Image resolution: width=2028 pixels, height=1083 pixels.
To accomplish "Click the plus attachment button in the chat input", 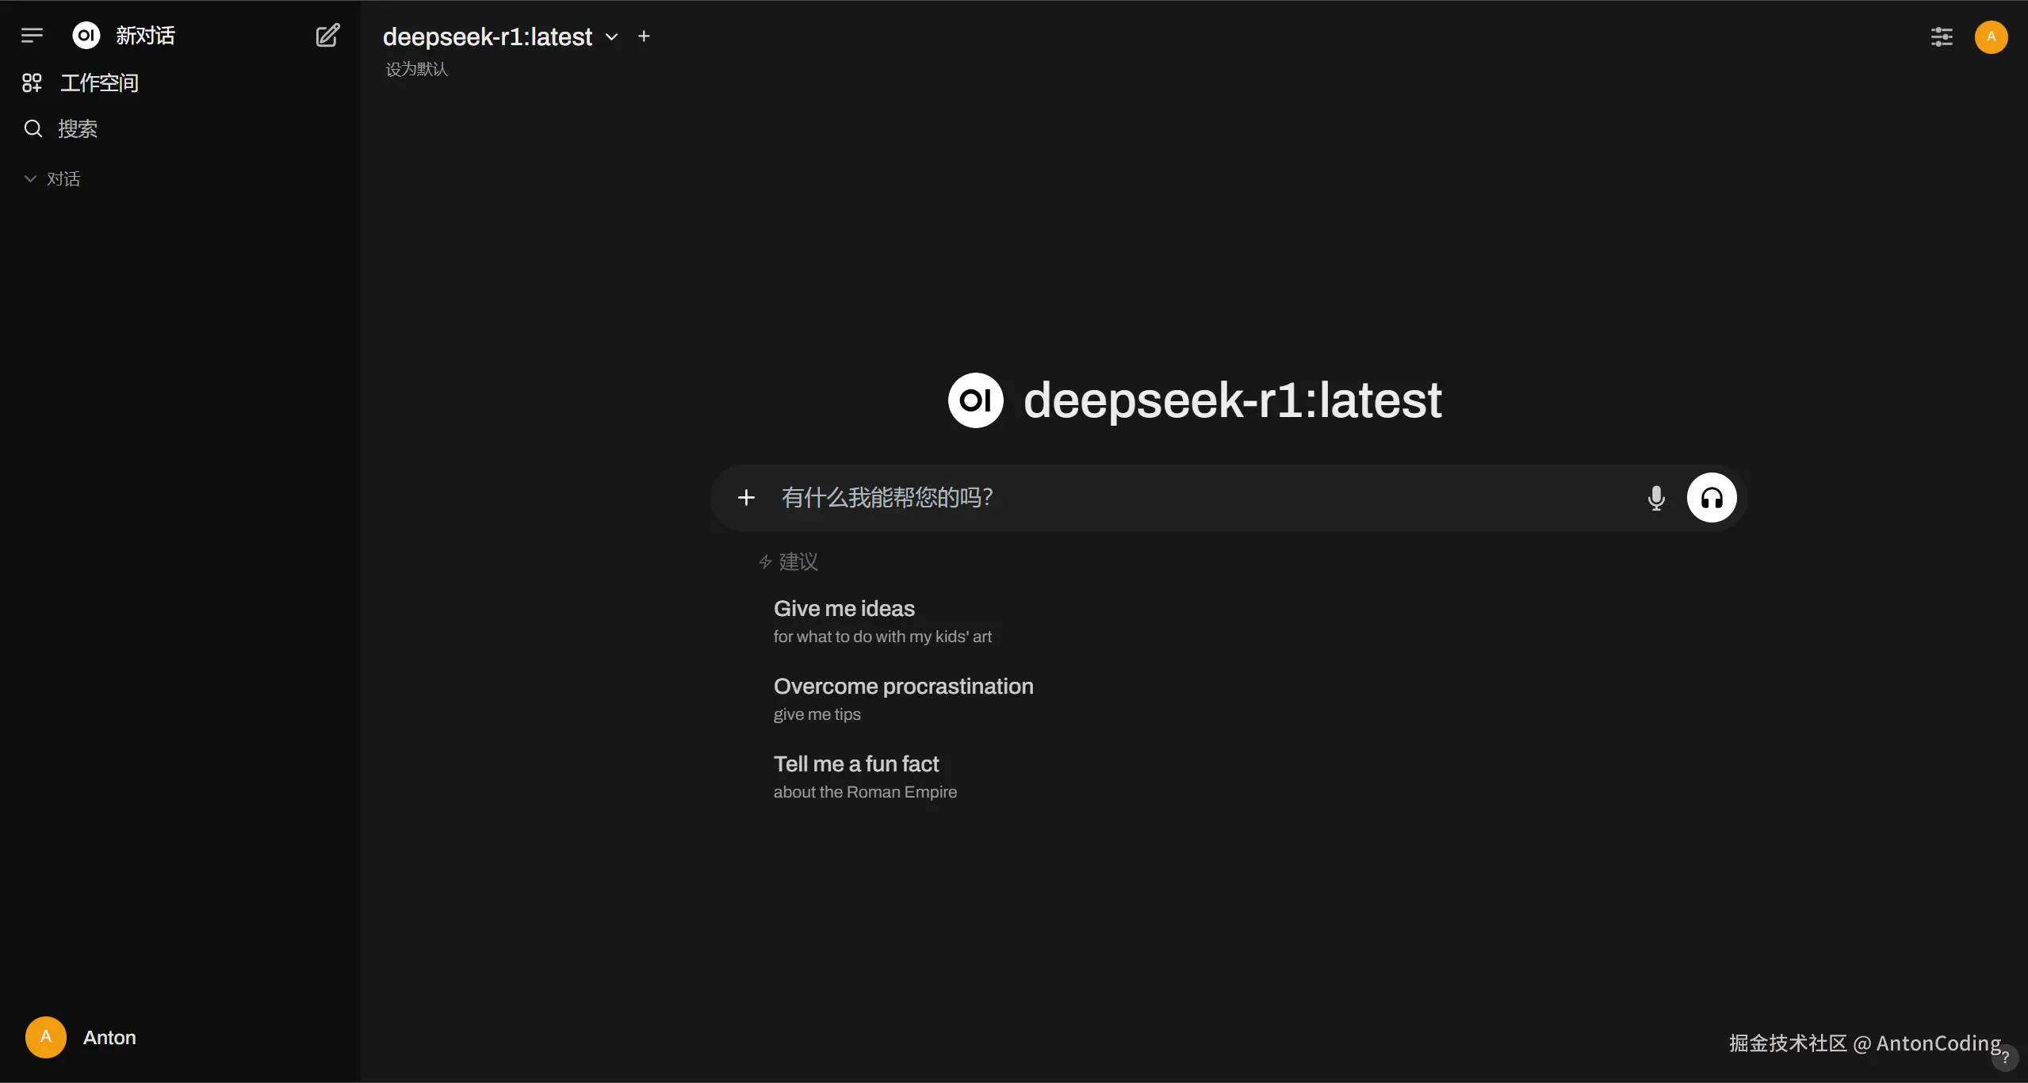I will tap(746, 498).
